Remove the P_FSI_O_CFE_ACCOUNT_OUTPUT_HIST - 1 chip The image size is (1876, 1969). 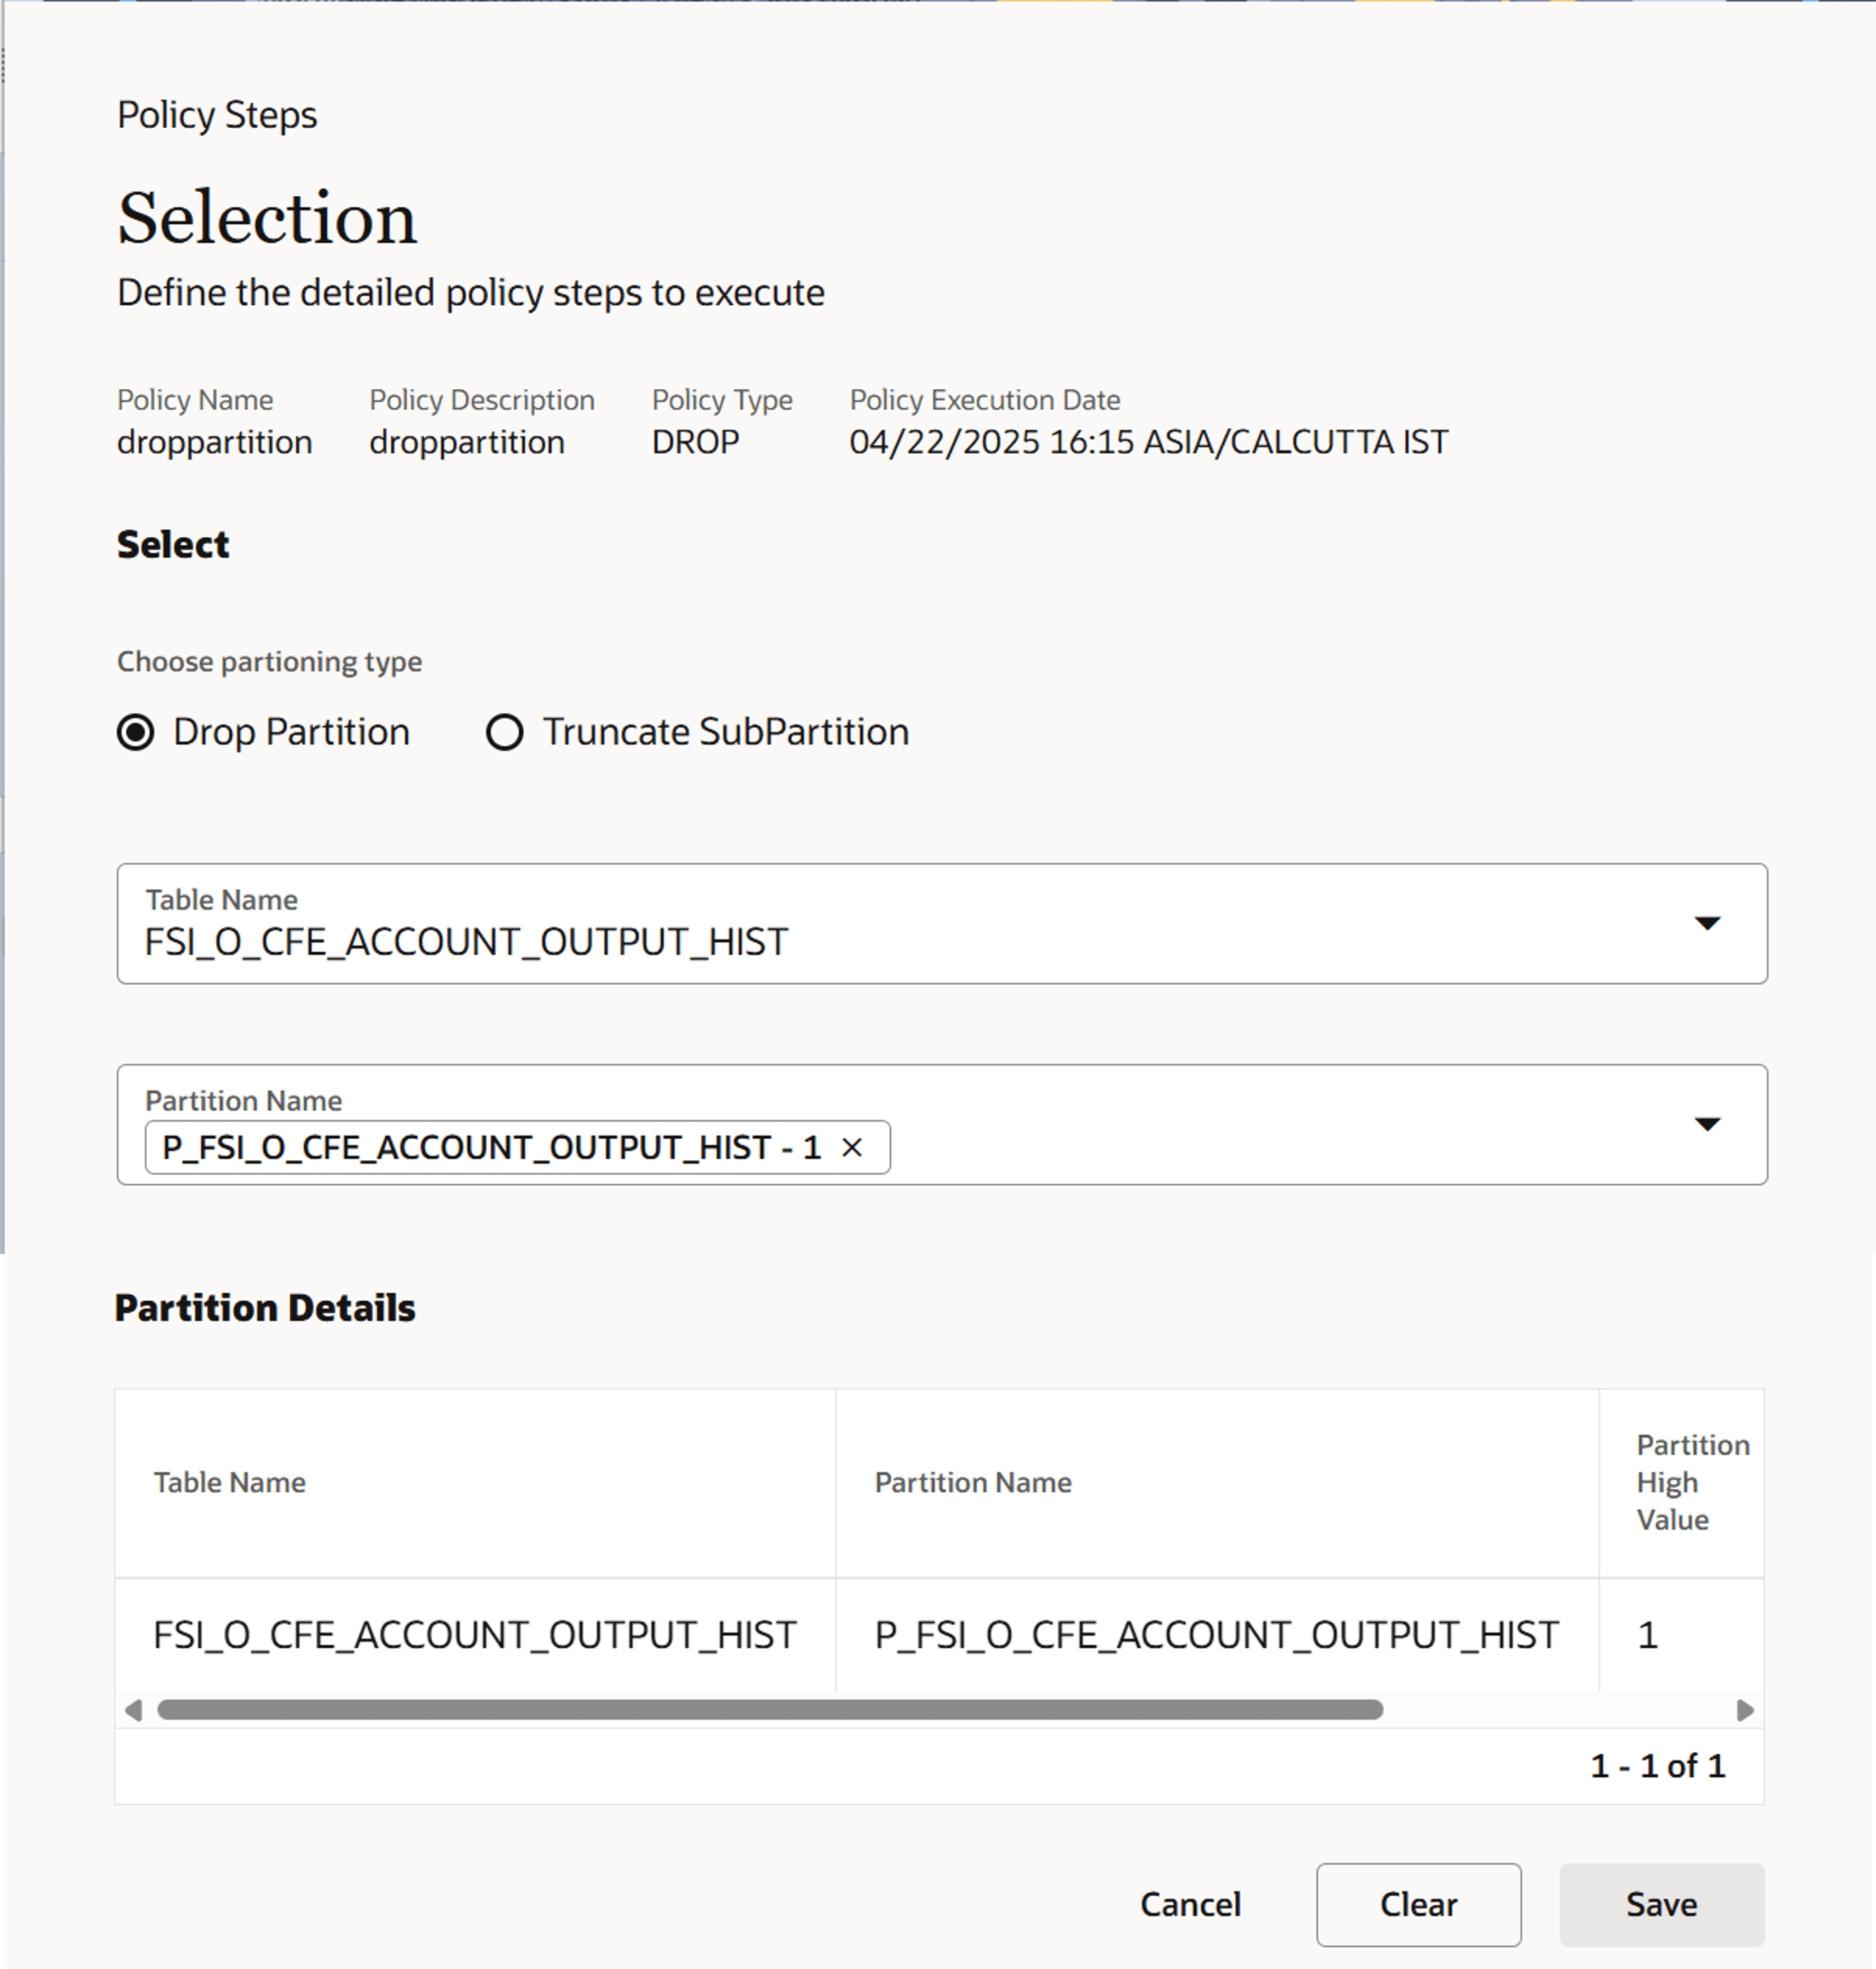(x=854, y=1147)
